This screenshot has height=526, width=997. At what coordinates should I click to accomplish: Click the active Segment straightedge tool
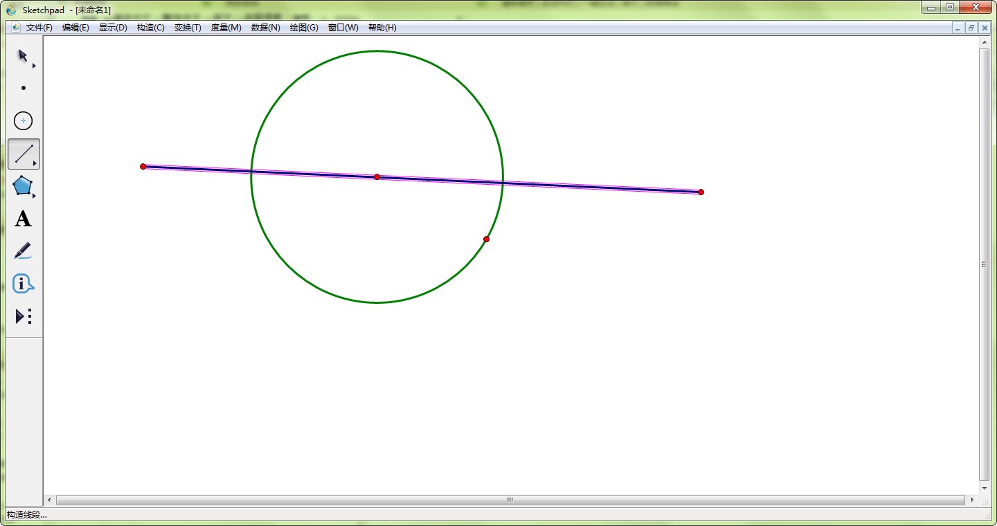[x=24, y=154]
